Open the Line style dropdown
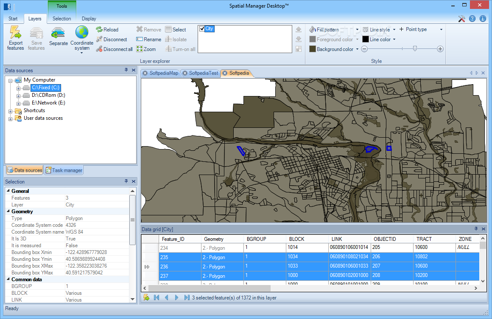The height and width of the screenshot is (319, 492). pos(394,30)
